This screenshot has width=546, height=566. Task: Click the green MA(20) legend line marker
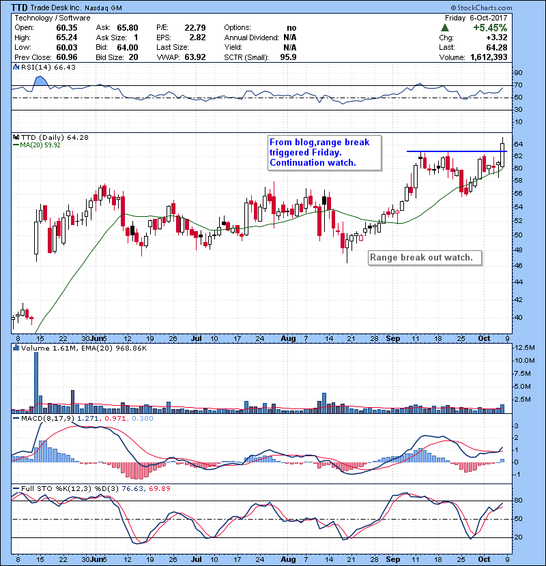point(15,145)
